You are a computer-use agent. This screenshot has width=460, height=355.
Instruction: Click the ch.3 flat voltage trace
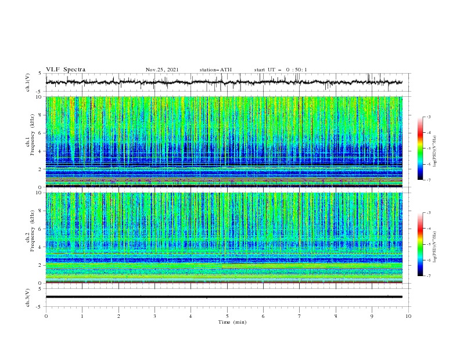[224, 297]
